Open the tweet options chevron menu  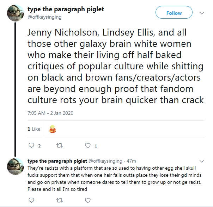pos(202,13)
